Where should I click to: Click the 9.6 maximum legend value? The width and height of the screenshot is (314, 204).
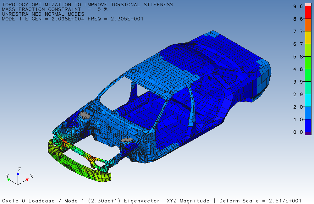[297, 6]
